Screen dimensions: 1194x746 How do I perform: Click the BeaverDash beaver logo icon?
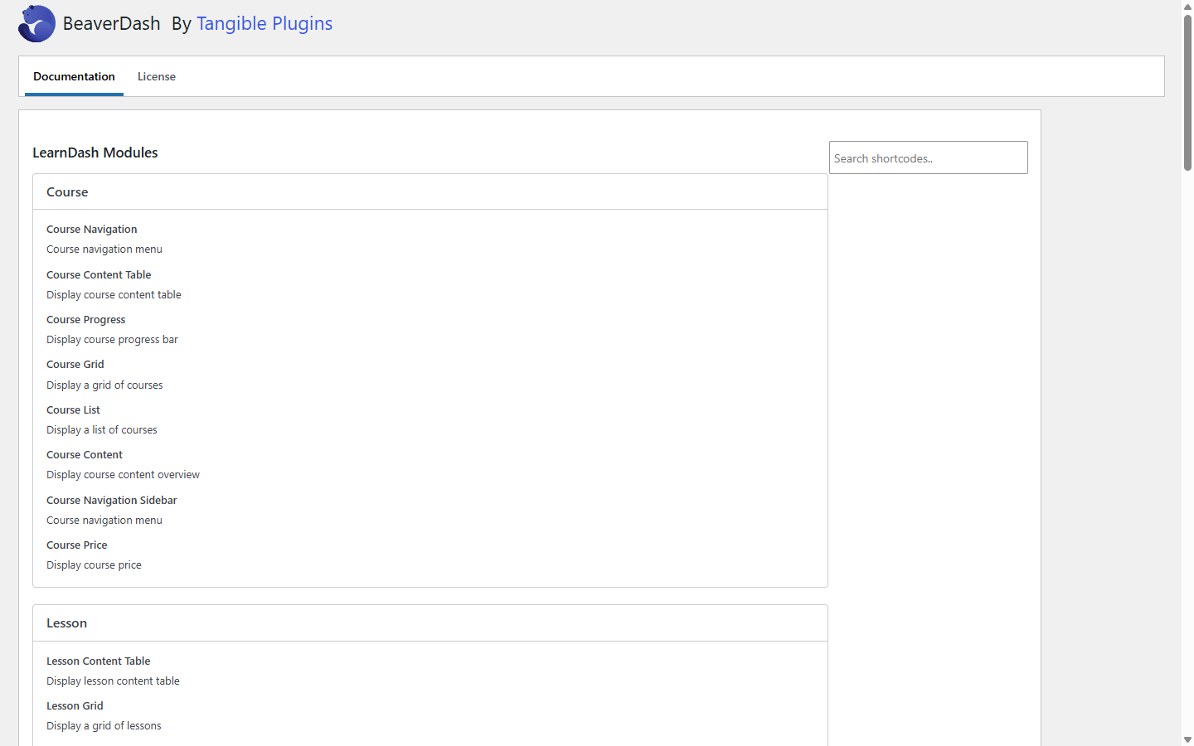point(36,23)
